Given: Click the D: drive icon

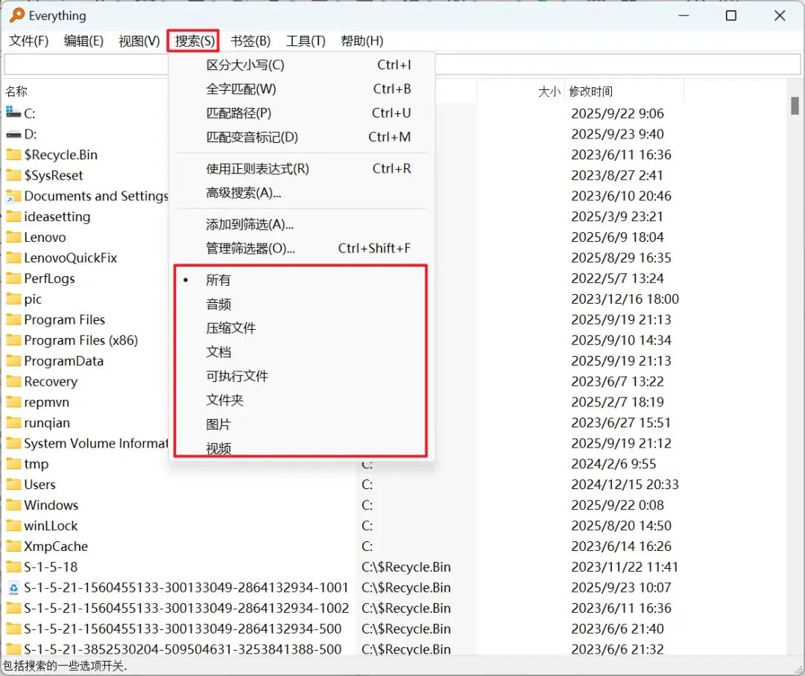Looking at the screenshot, I should [13, 134].
